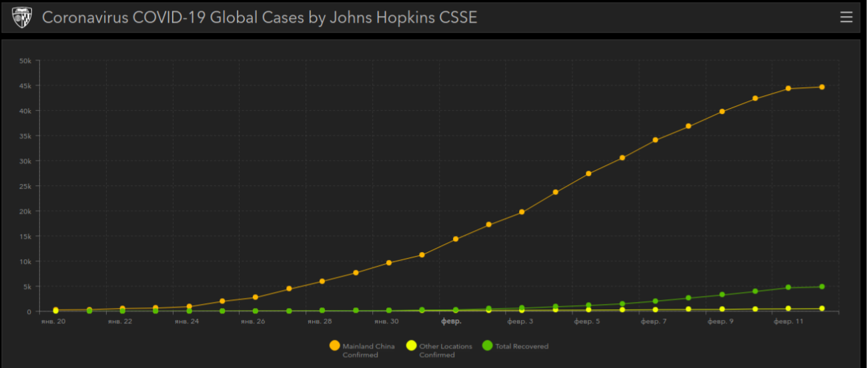The width and height of the screenshot is (868, 368).
Task: Click the green Total Recovered legend circle
Action: 487,345
